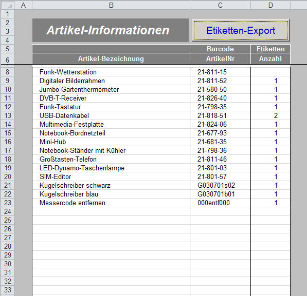Image resolution: width=307 pixels, height=296 pixels.
Task: Select cell Kugelschreiber schwarz
Action: (x=111, y=185)
